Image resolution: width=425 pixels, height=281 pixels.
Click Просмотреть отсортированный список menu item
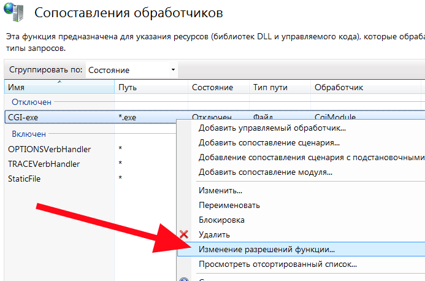pyautogui.click(x=278, y=264)
